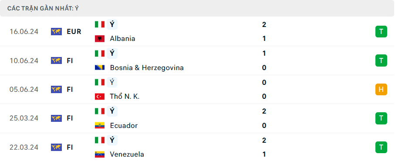Open the Ecuador team link
395x161 pixels.
click(124, 125)
